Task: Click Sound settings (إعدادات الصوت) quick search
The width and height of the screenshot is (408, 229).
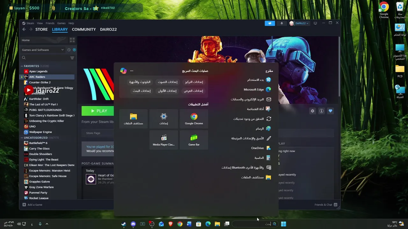Action: [x=168, y=82]
